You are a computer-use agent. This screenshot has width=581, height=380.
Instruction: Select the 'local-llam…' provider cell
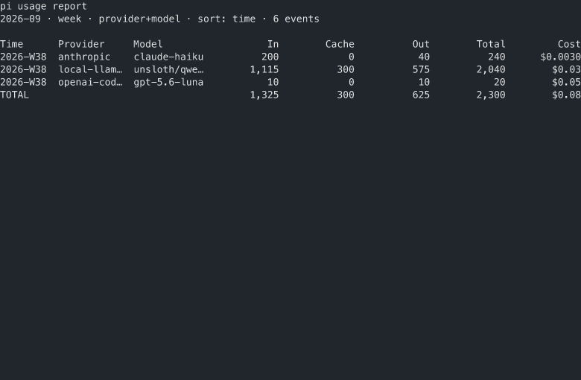coord(90,69)
